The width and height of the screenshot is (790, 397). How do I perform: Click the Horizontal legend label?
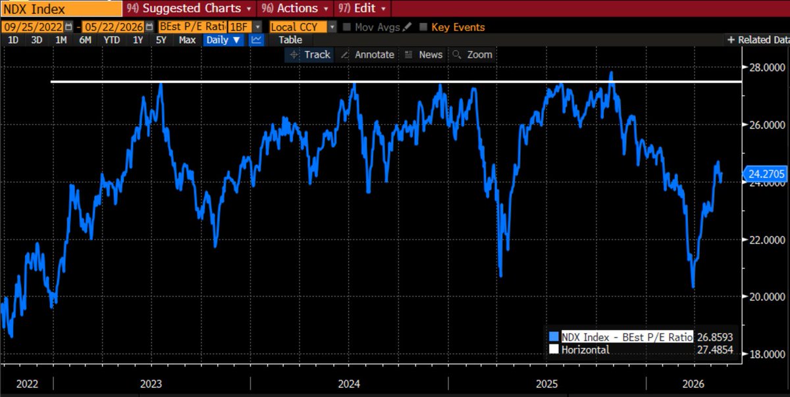[585, 350]
